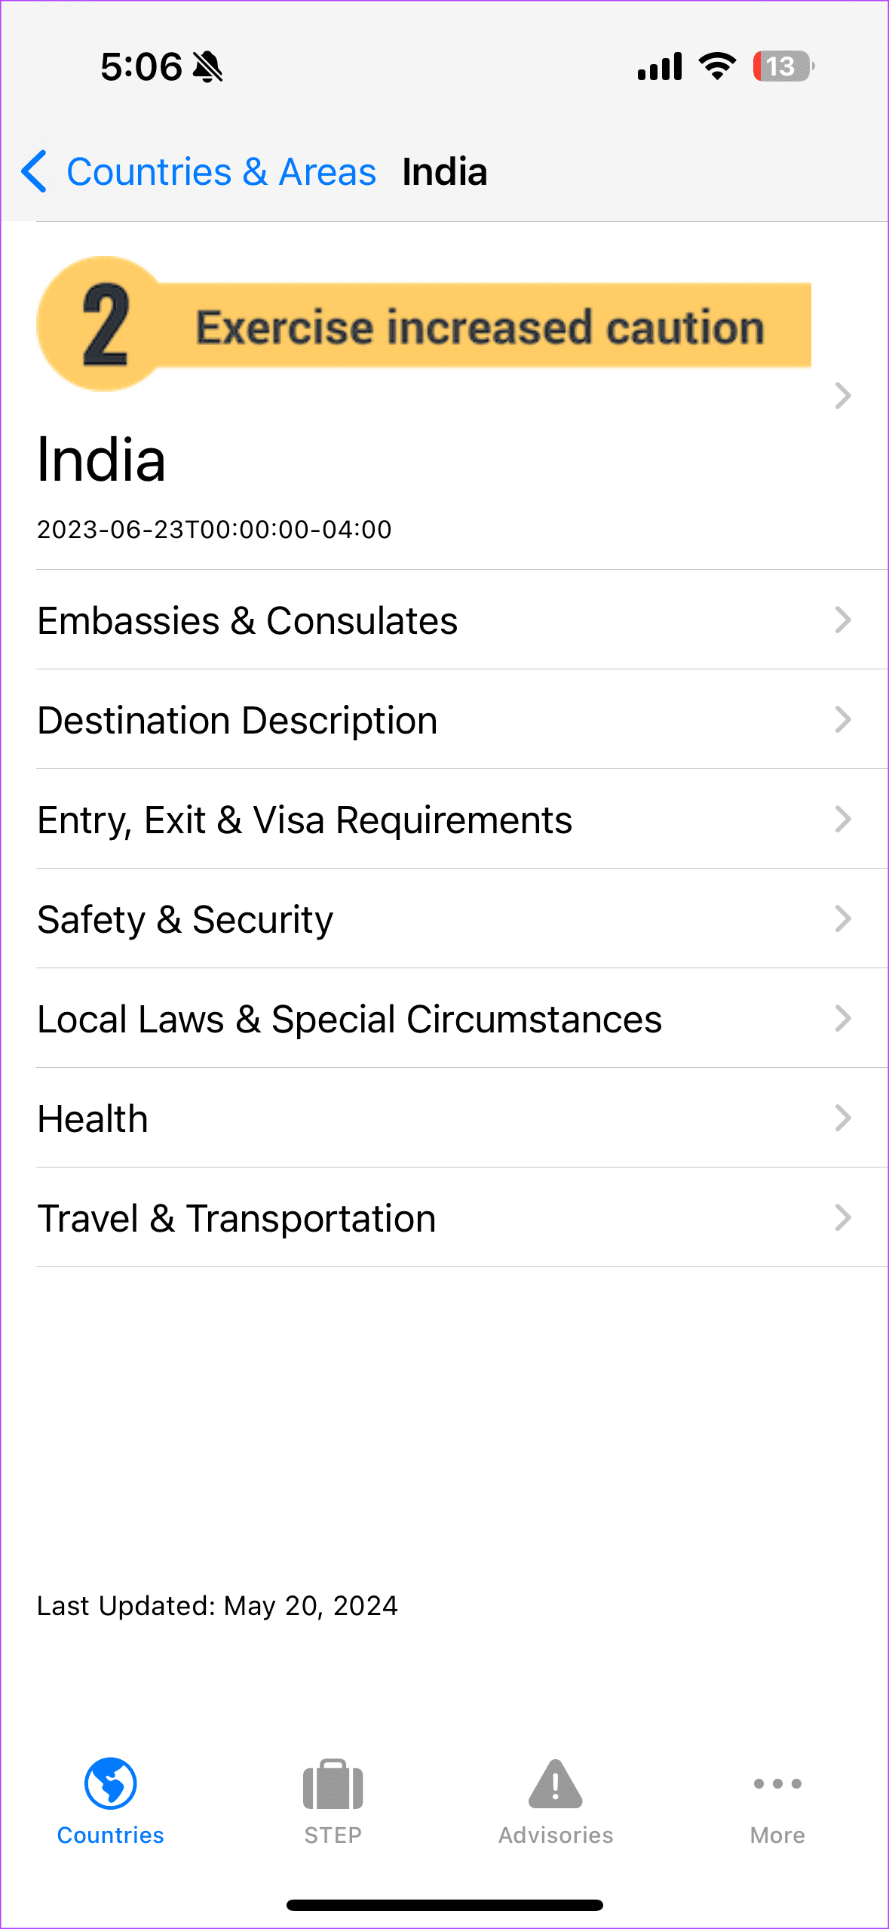This screenshot has width=889, height=1929.
Task: Go back to Countries & Areas
Action: pos(221,172)
